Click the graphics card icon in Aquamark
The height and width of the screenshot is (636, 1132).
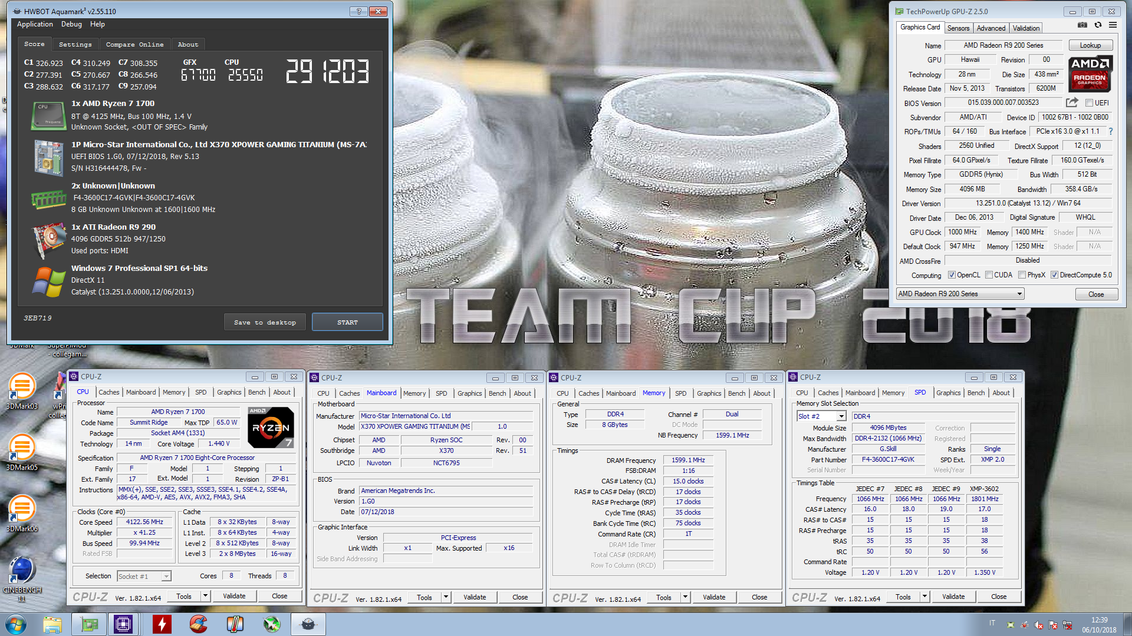[x=48, y=240]
